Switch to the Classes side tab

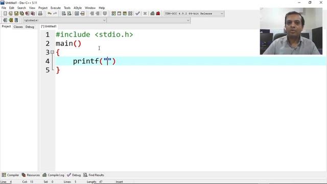[x=18, y=27]
